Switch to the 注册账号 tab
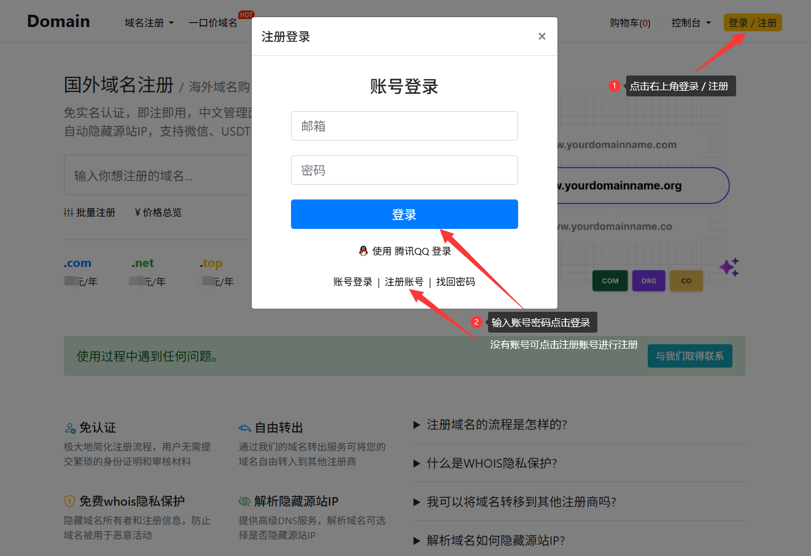Image resolution: width=811 pixels, height=556 pixels. [x=404, y=282]
